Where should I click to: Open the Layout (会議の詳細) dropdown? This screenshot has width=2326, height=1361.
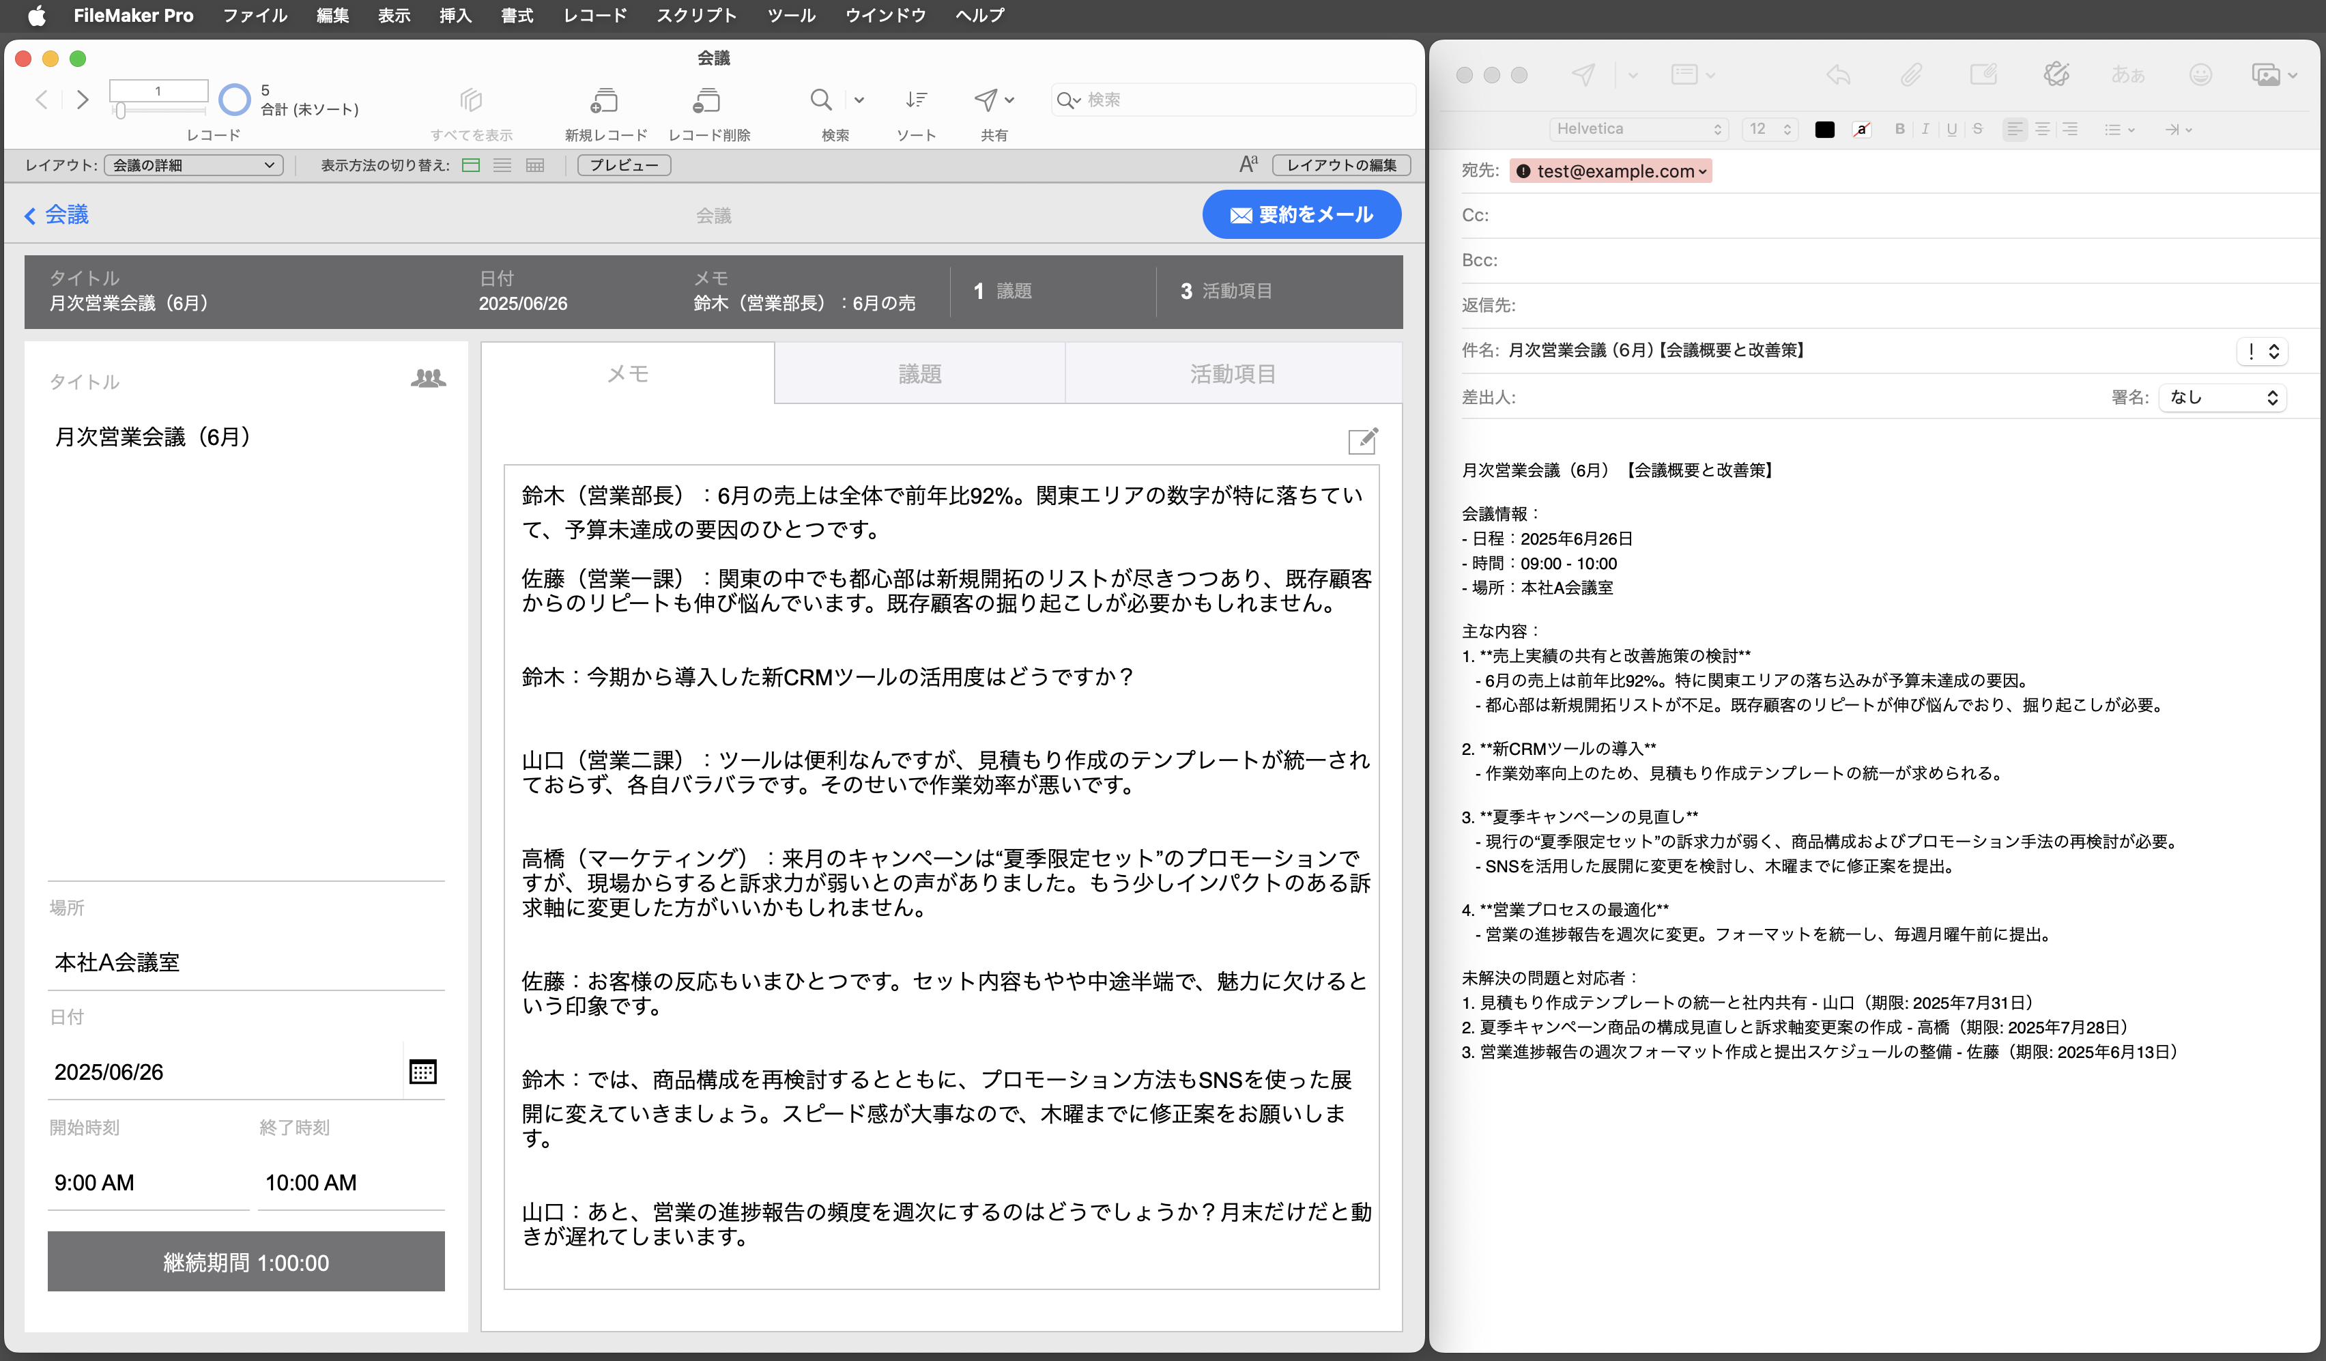point(194,165)
